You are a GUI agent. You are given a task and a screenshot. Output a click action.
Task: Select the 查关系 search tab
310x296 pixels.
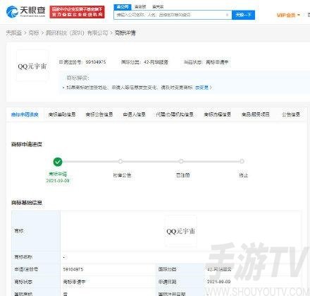point(158,7)
